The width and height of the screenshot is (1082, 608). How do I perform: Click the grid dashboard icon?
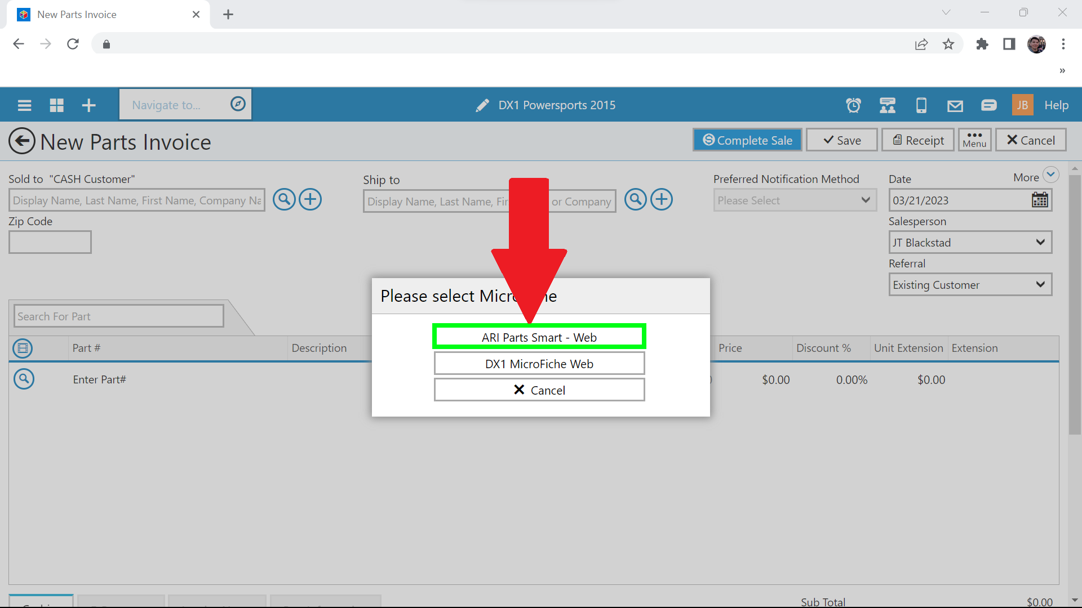pyautogui.click(x=57, y=105)
